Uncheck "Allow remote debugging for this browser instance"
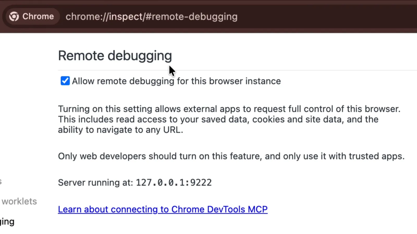 coord(65,81)
